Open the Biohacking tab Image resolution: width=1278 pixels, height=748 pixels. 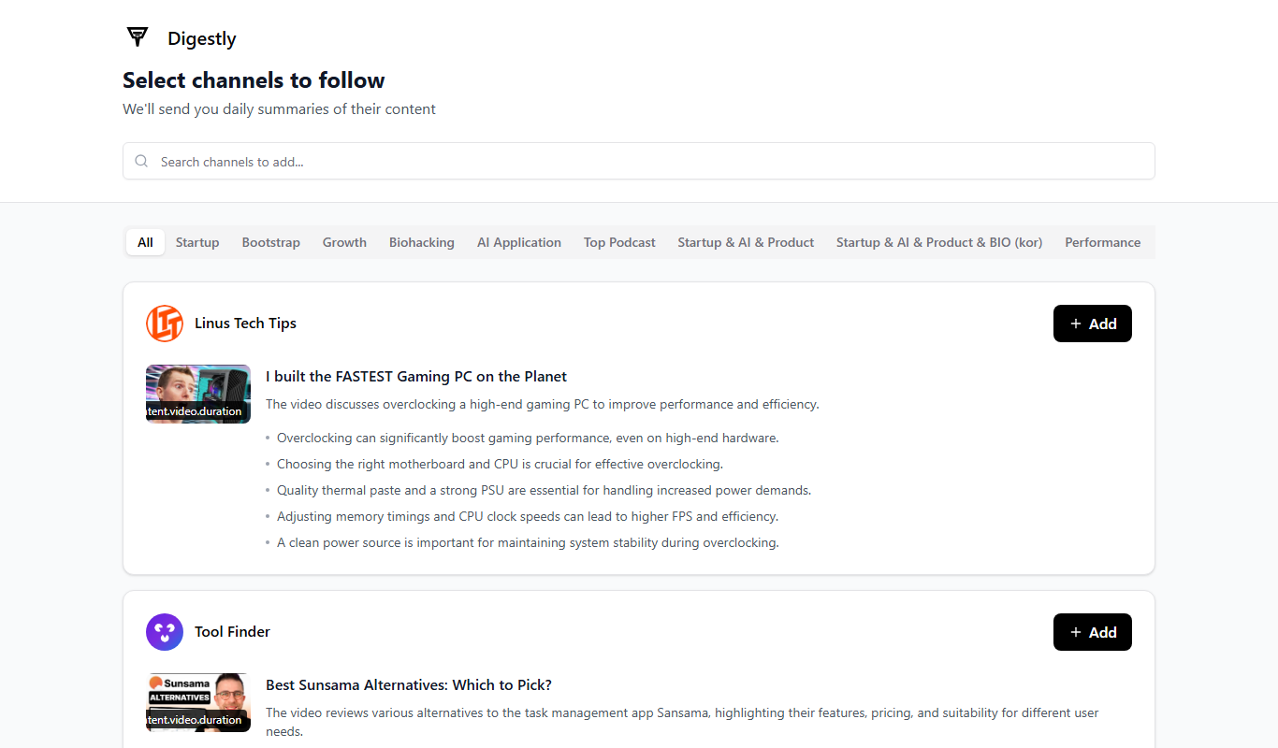(x=422, y=242)
